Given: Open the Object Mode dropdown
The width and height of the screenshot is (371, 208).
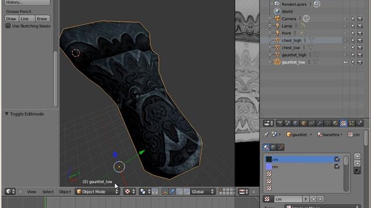Looking at the screenshot, I should click(97, 192).
